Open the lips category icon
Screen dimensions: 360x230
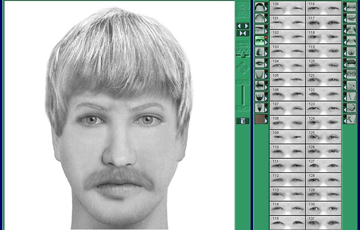tap(259, 63)
